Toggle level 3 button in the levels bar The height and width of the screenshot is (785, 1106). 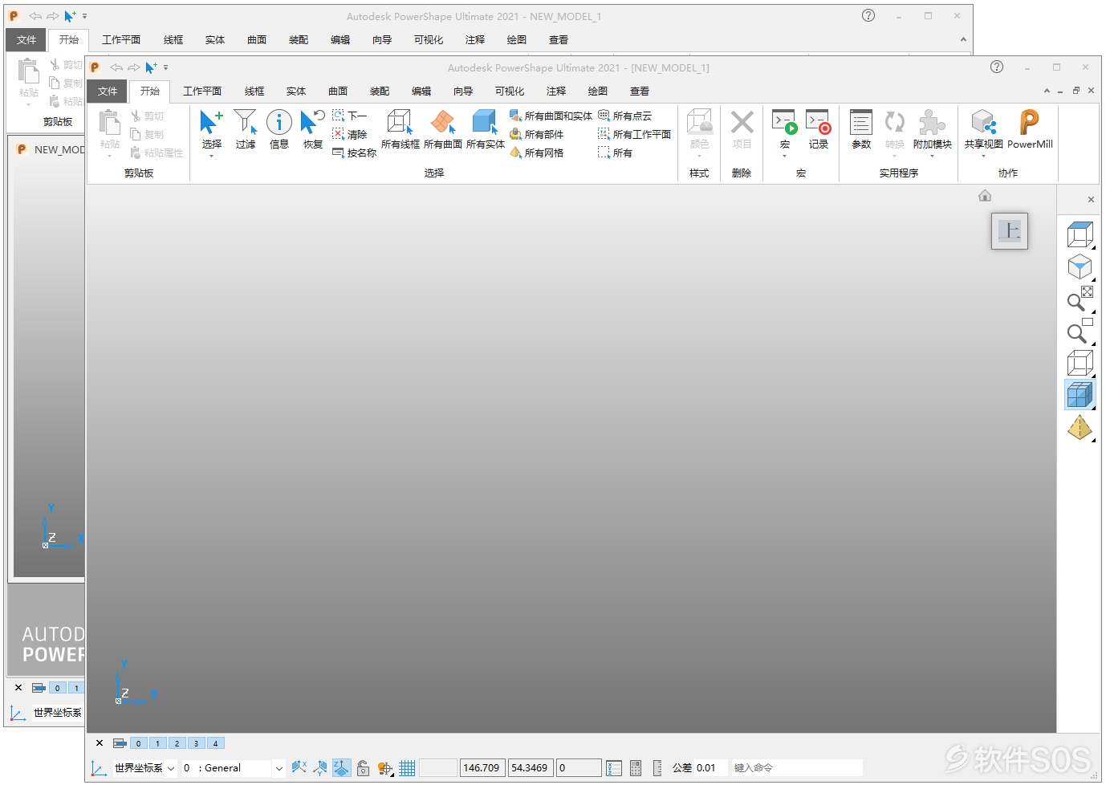pyautogui.click(x=196, y=743)
